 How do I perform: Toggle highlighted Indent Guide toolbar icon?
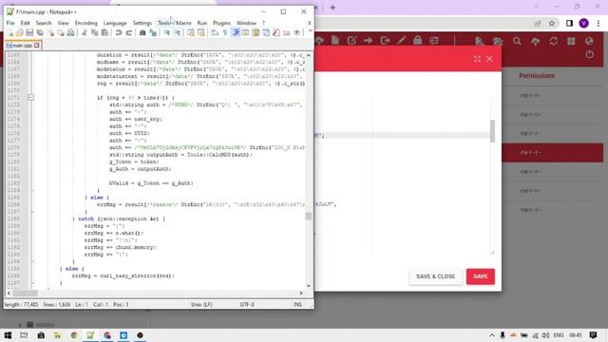pos(236,33)
